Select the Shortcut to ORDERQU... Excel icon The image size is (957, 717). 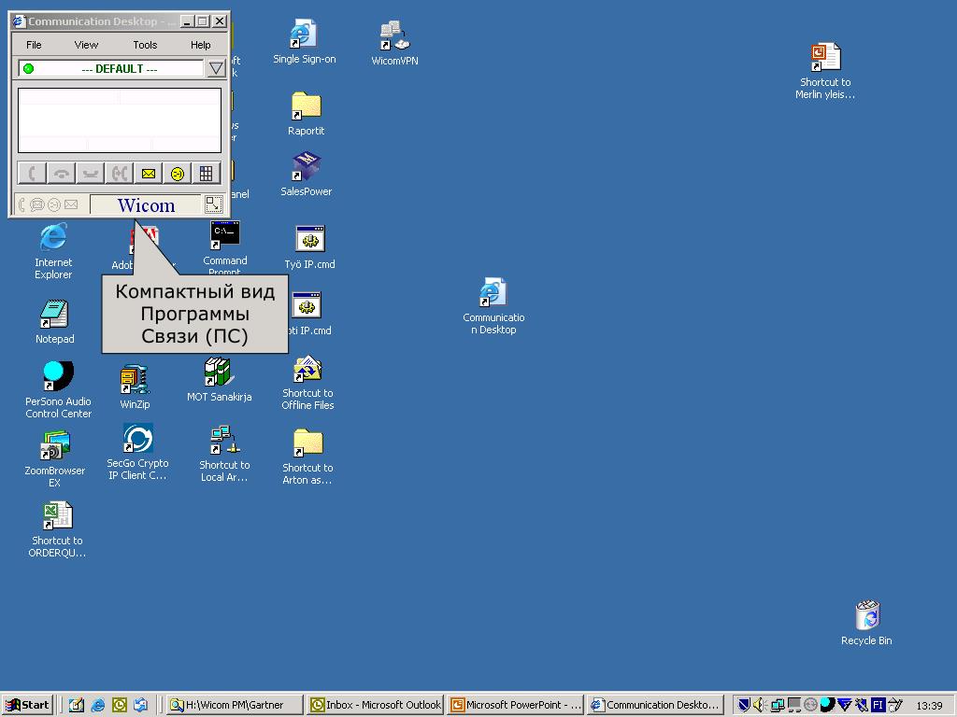click(57, 529)
